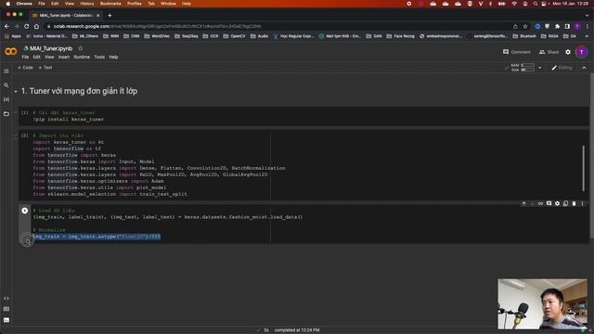Open the Files folder sidebar icon
The height and width of the screenshot is (334, 594).
click(x=6, y=113)
